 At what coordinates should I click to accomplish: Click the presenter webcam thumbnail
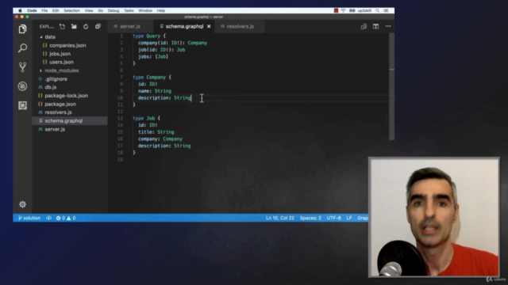coord(434,217)
